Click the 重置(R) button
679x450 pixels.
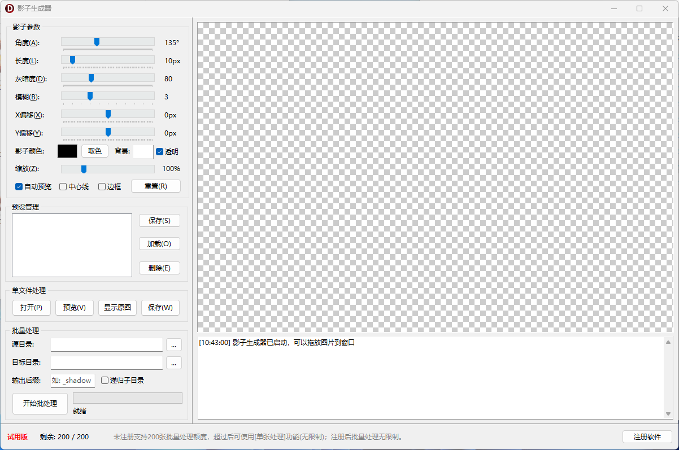155,186
